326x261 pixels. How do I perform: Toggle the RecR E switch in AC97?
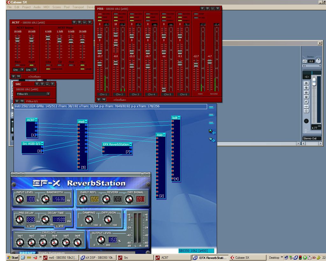32,65
